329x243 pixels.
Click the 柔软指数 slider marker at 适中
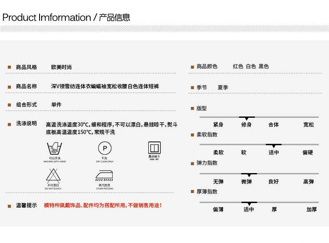coord(274,146)
